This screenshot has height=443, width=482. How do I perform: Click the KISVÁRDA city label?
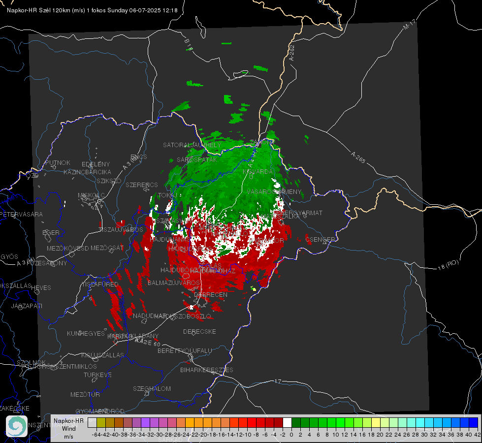tap(257, 172)
